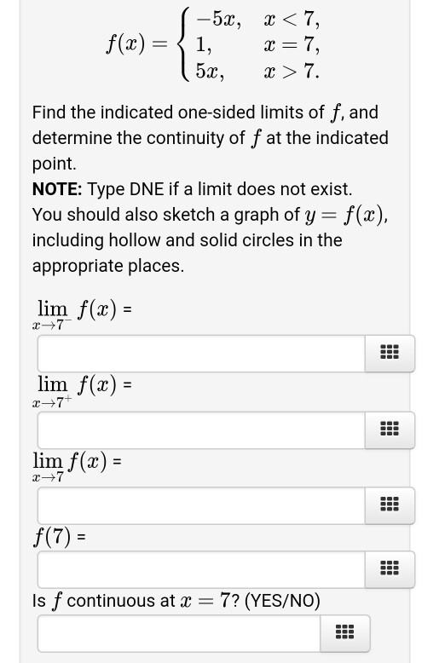Open equation editor grid for left-hand limit answer
445x663 pixels.
tap(390, 354)
